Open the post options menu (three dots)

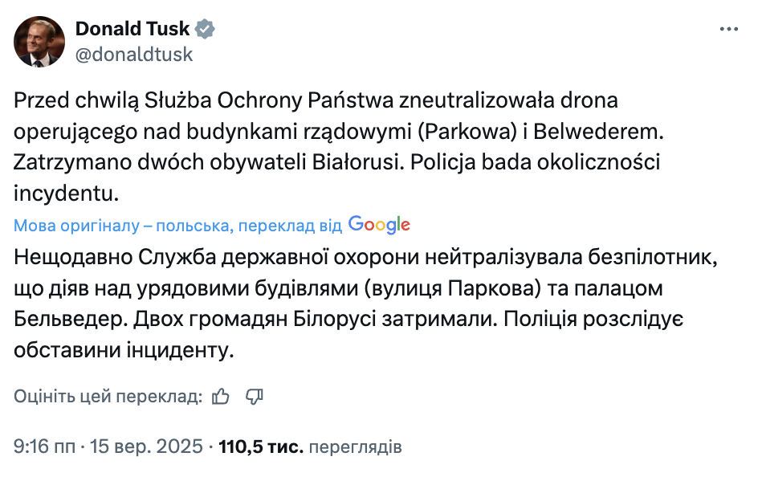730,27
